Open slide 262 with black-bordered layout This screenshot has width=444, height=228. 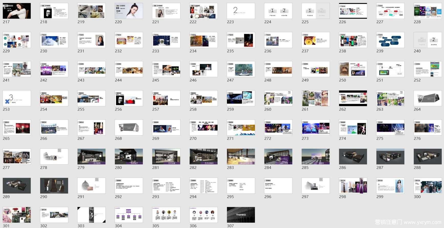(353, 98)
